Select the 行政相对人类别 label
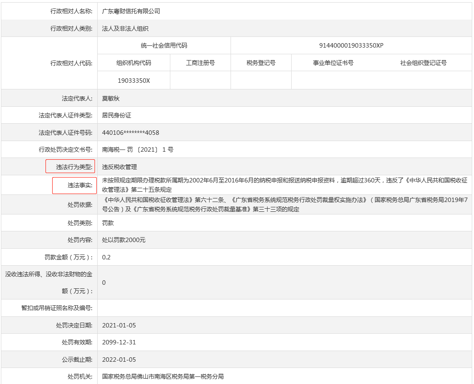The image size is (474, 384). (x=71, y=28)
